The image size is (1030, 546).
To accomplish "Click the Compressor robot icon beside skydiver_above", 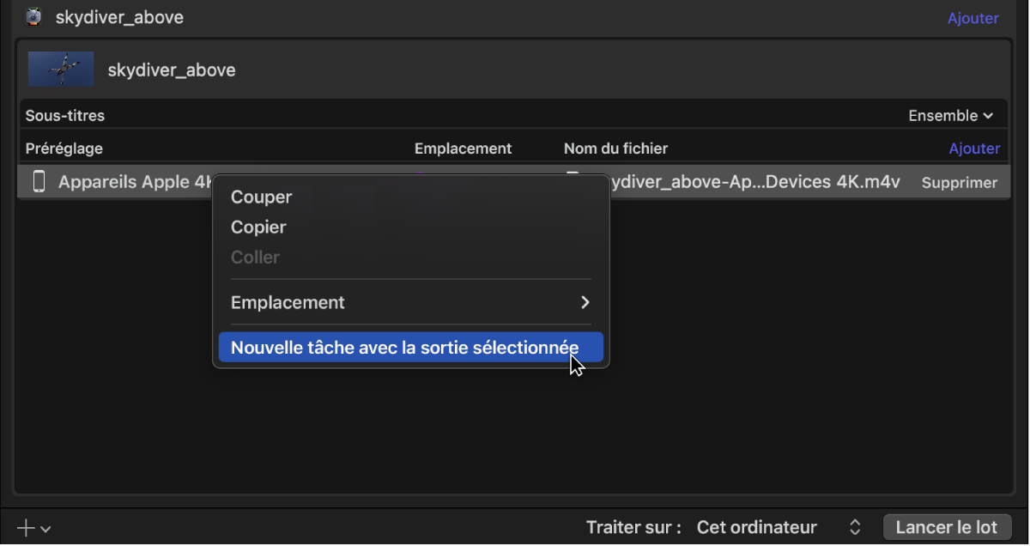I will (34, 16).
